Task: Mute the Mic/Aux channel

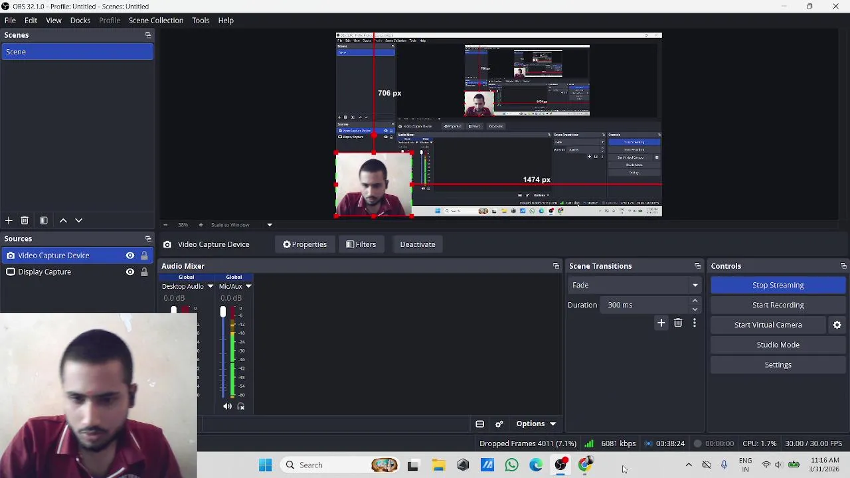Action: point(228,407)
